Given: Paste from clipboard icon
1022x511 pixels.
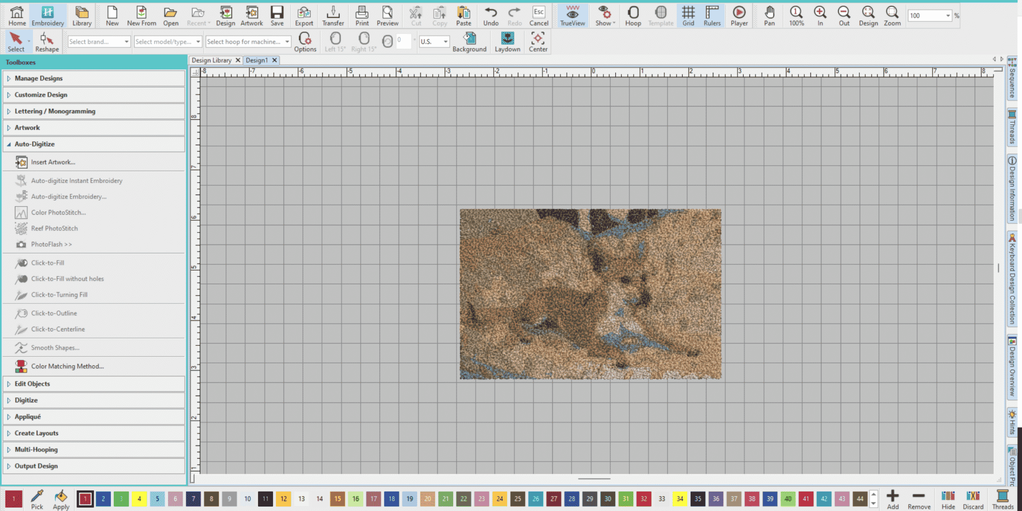Looking at the screenshot, I should coord(464,15).
